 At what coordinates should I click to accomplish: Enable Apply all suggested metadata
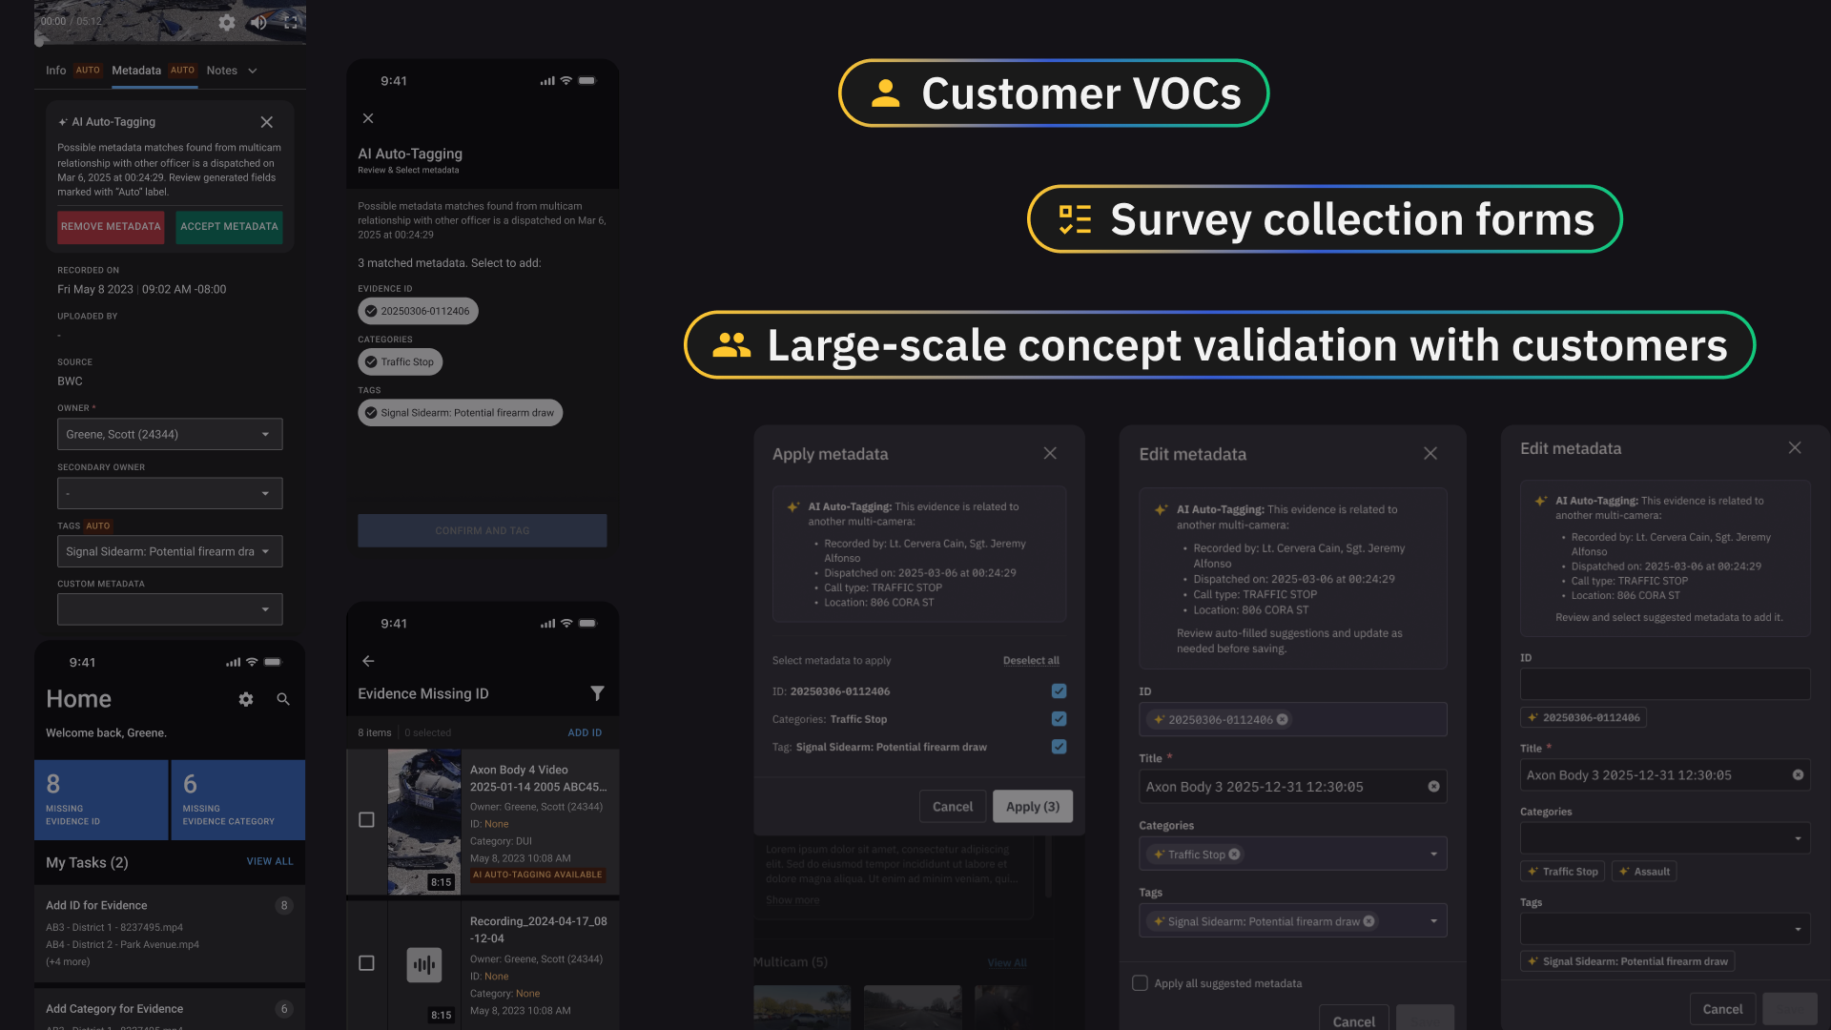(x=1140, y=982)
